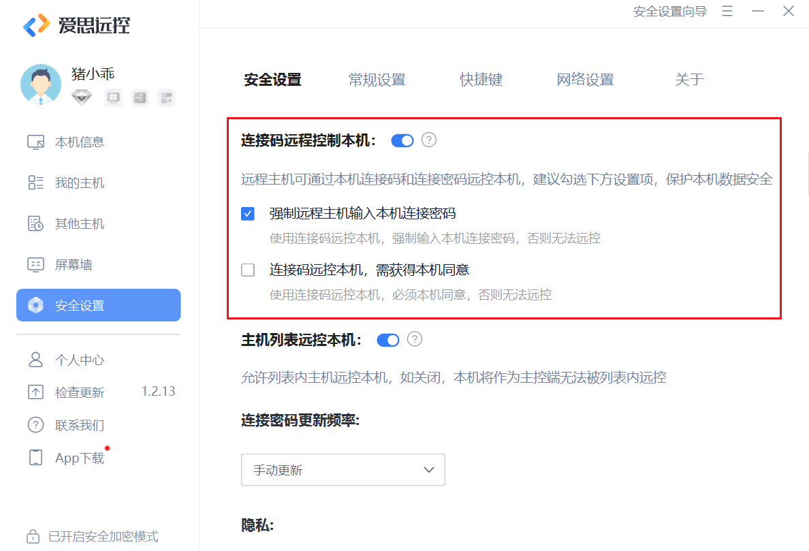The width and height of the screenshot is (809, 551).
Task: Click the 我的主机 list icon
Action: click(35, 183)
